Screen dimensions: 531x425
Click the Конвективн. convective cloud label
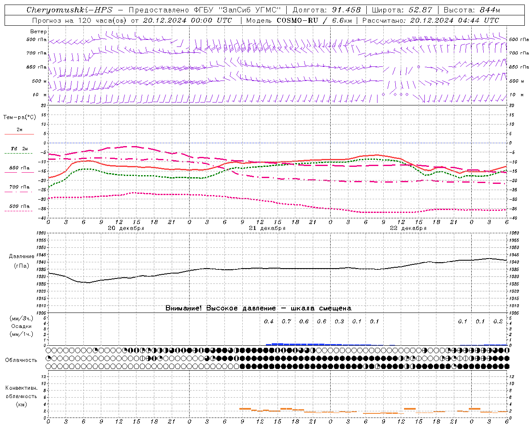click(22, 388)
